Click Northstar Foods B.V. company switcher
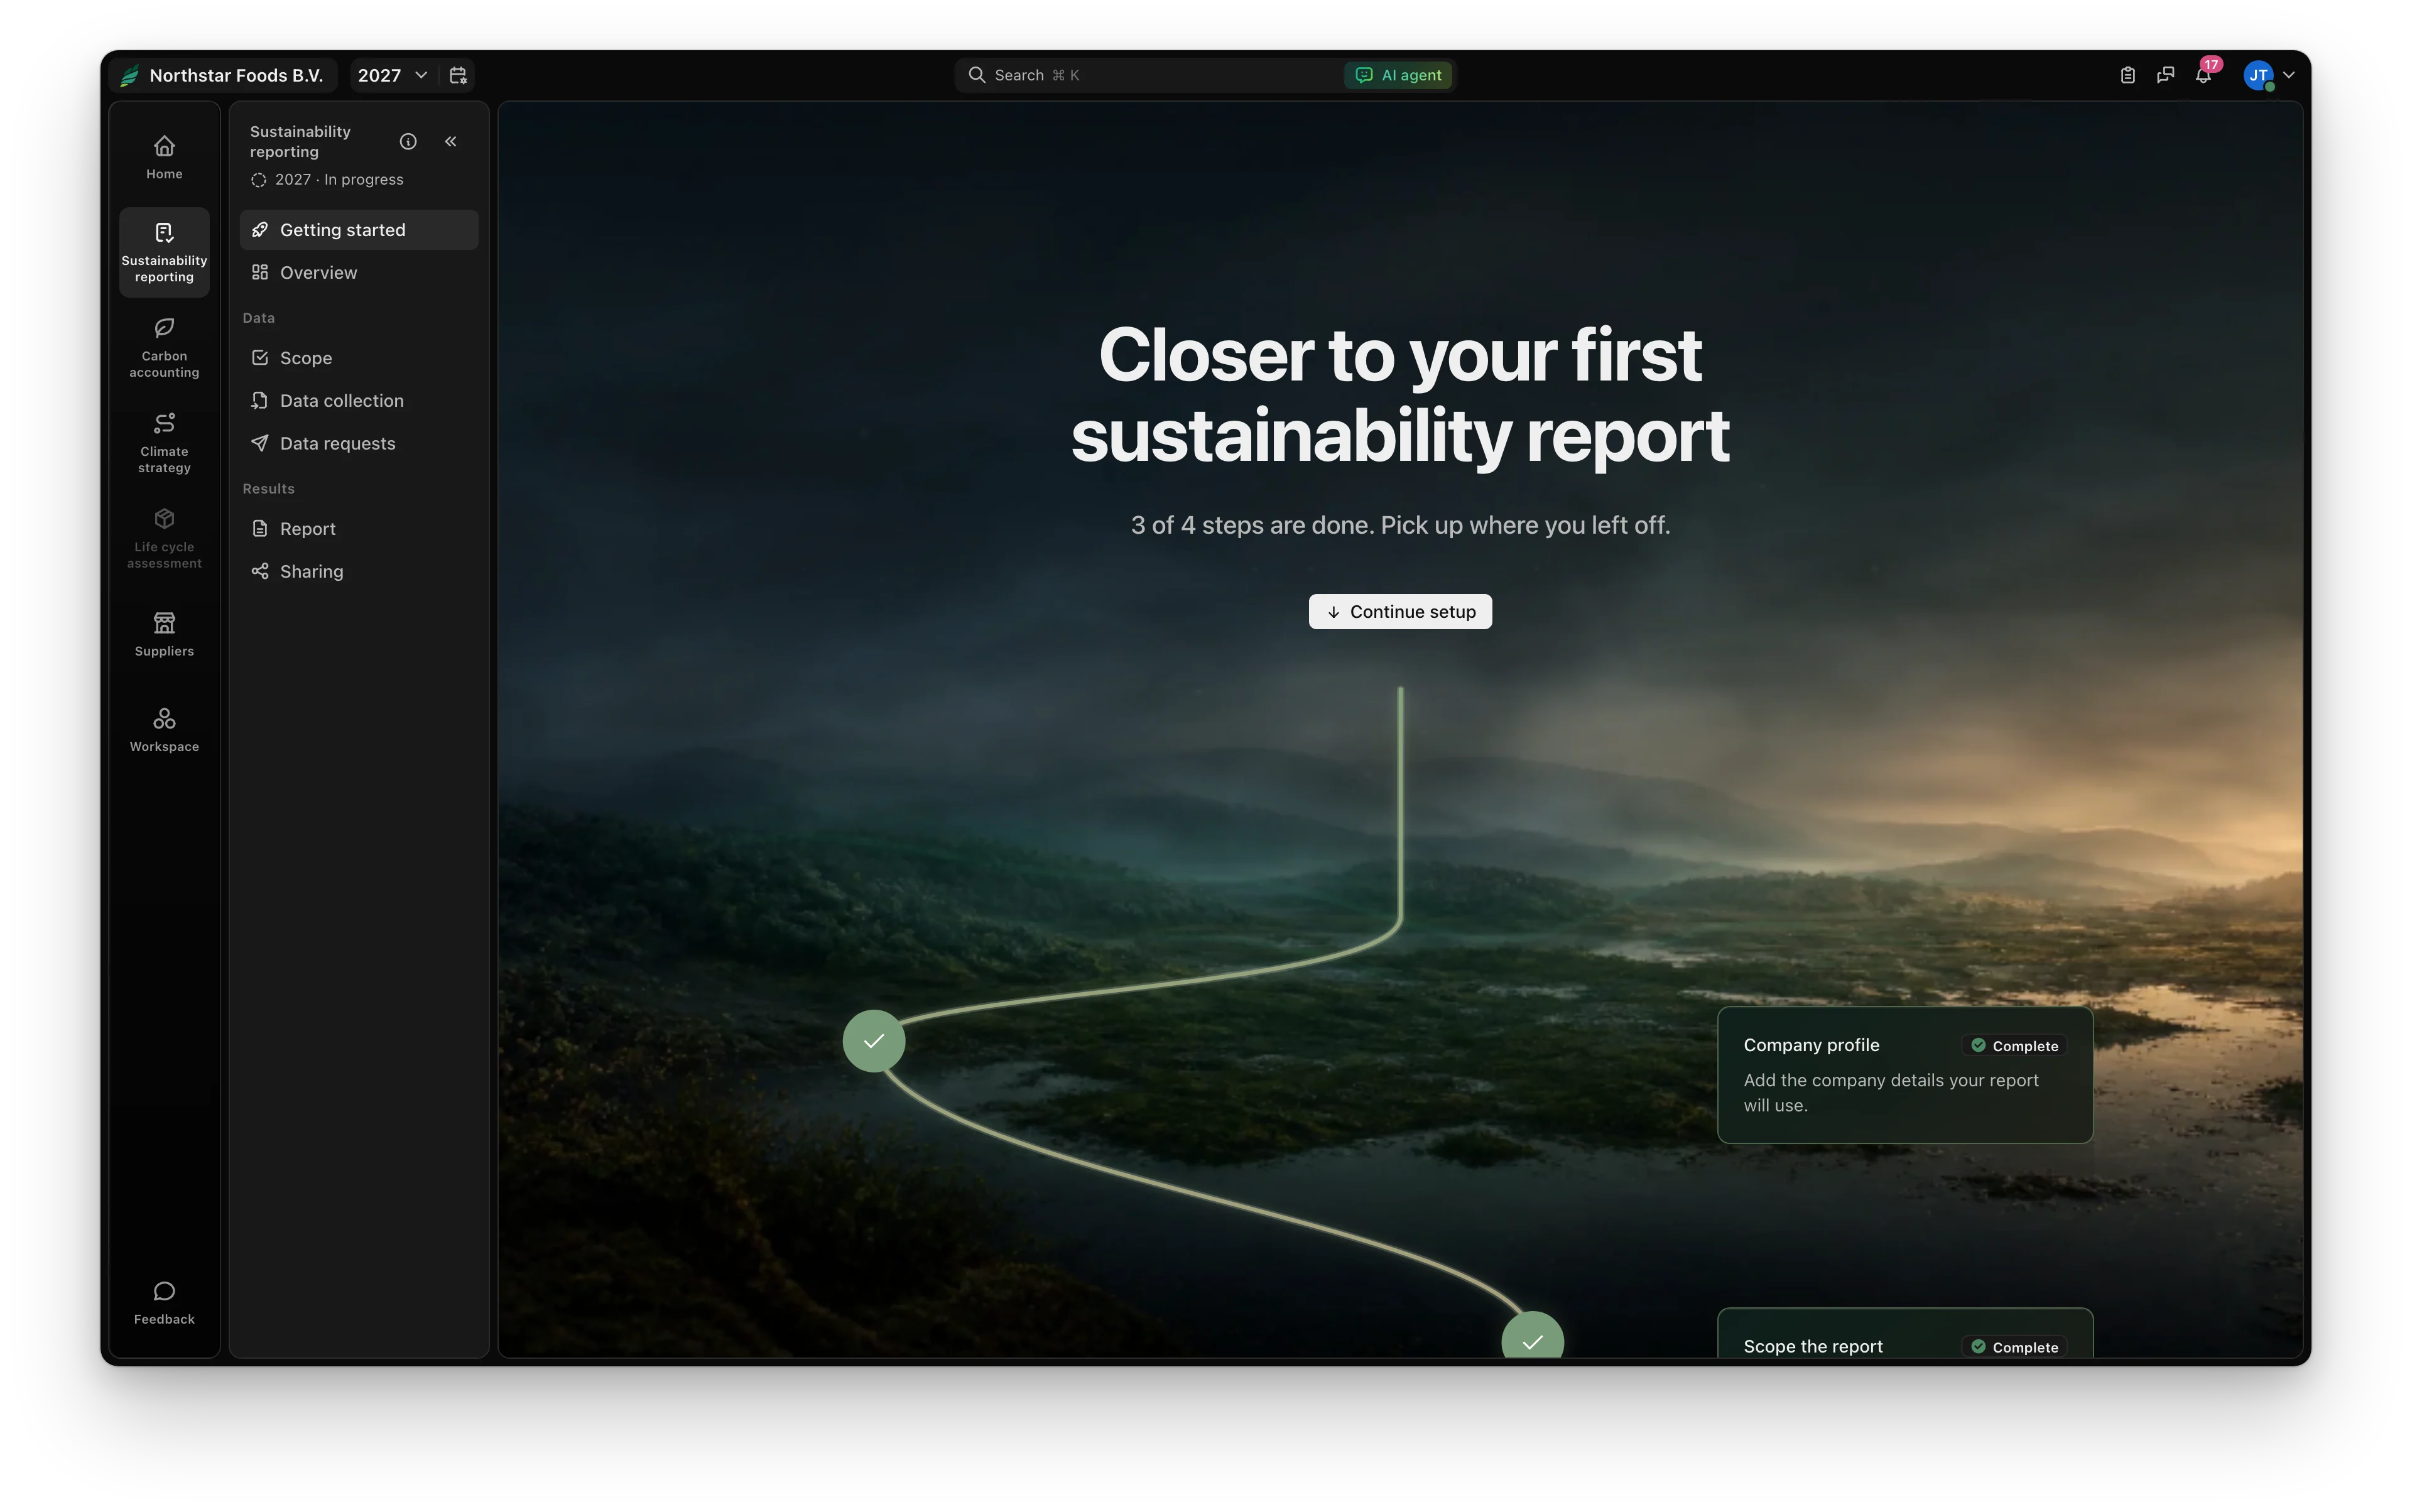The height and width of the screenshot is (1512, 2412). pos(222,75)
